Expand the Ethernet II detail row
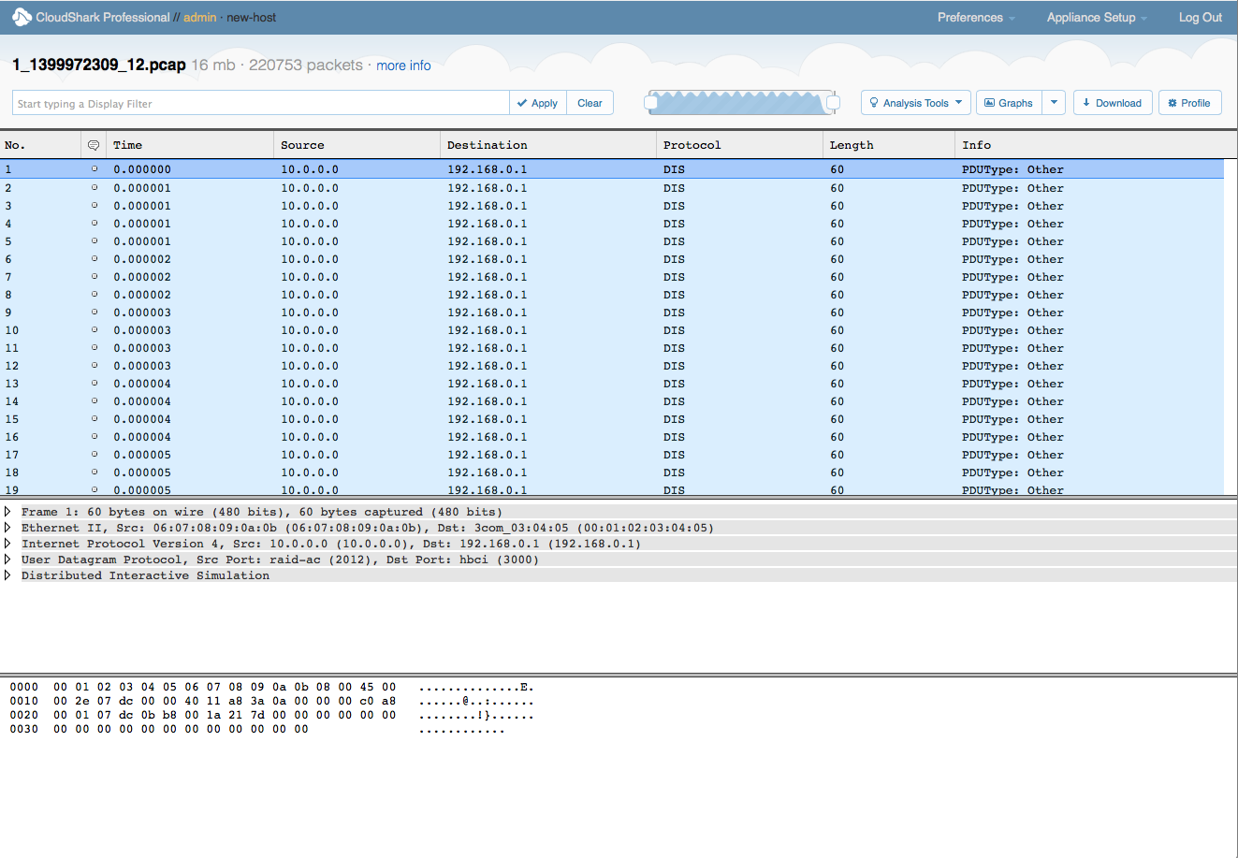This screenshot has height=858, width=1238. [7, 528]
